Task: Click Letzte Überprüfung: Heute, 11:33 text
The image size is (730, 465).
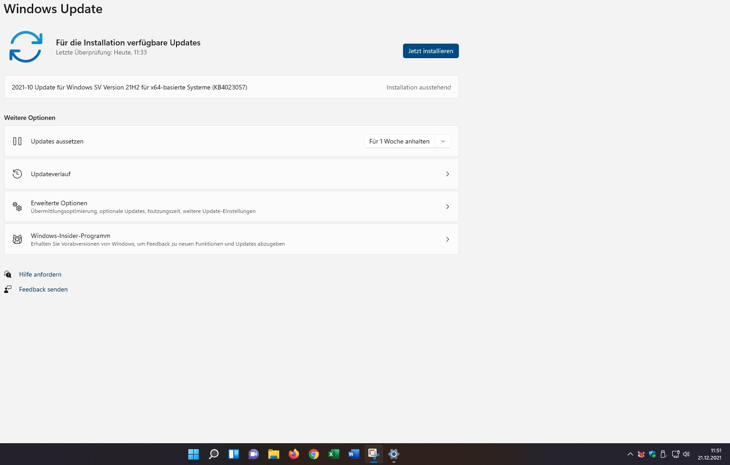Action: pyautogui.click(x=101, y=52)
